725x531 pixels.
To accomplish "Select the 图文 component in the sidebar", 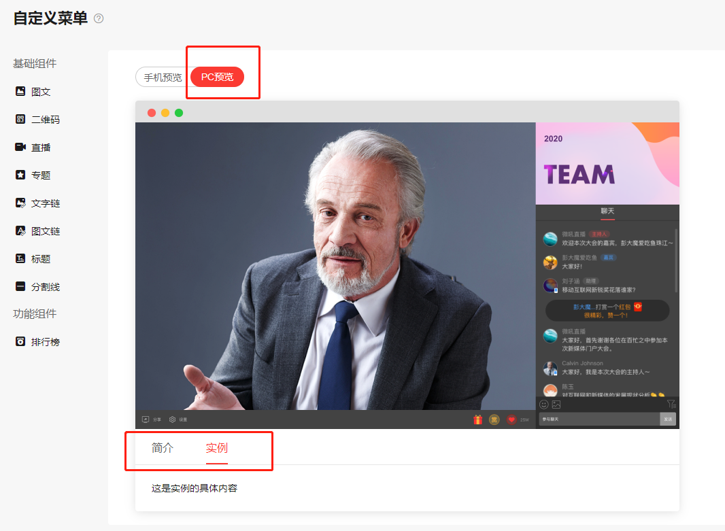I will [x=33, y=92].
